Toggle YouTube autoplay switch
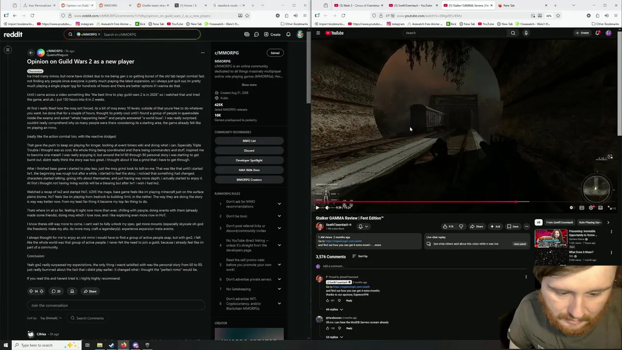The image size is (622, 350). [571, 208]
